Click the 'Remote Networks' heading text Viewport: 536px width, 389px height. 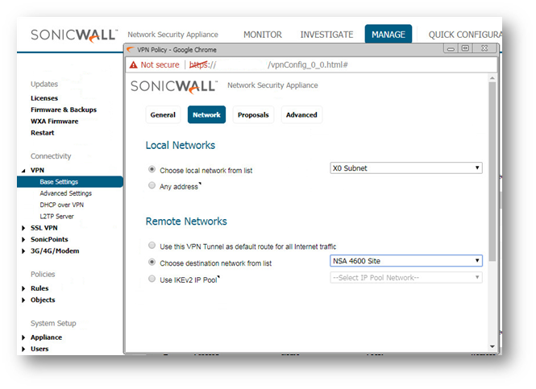coord(186,221)
